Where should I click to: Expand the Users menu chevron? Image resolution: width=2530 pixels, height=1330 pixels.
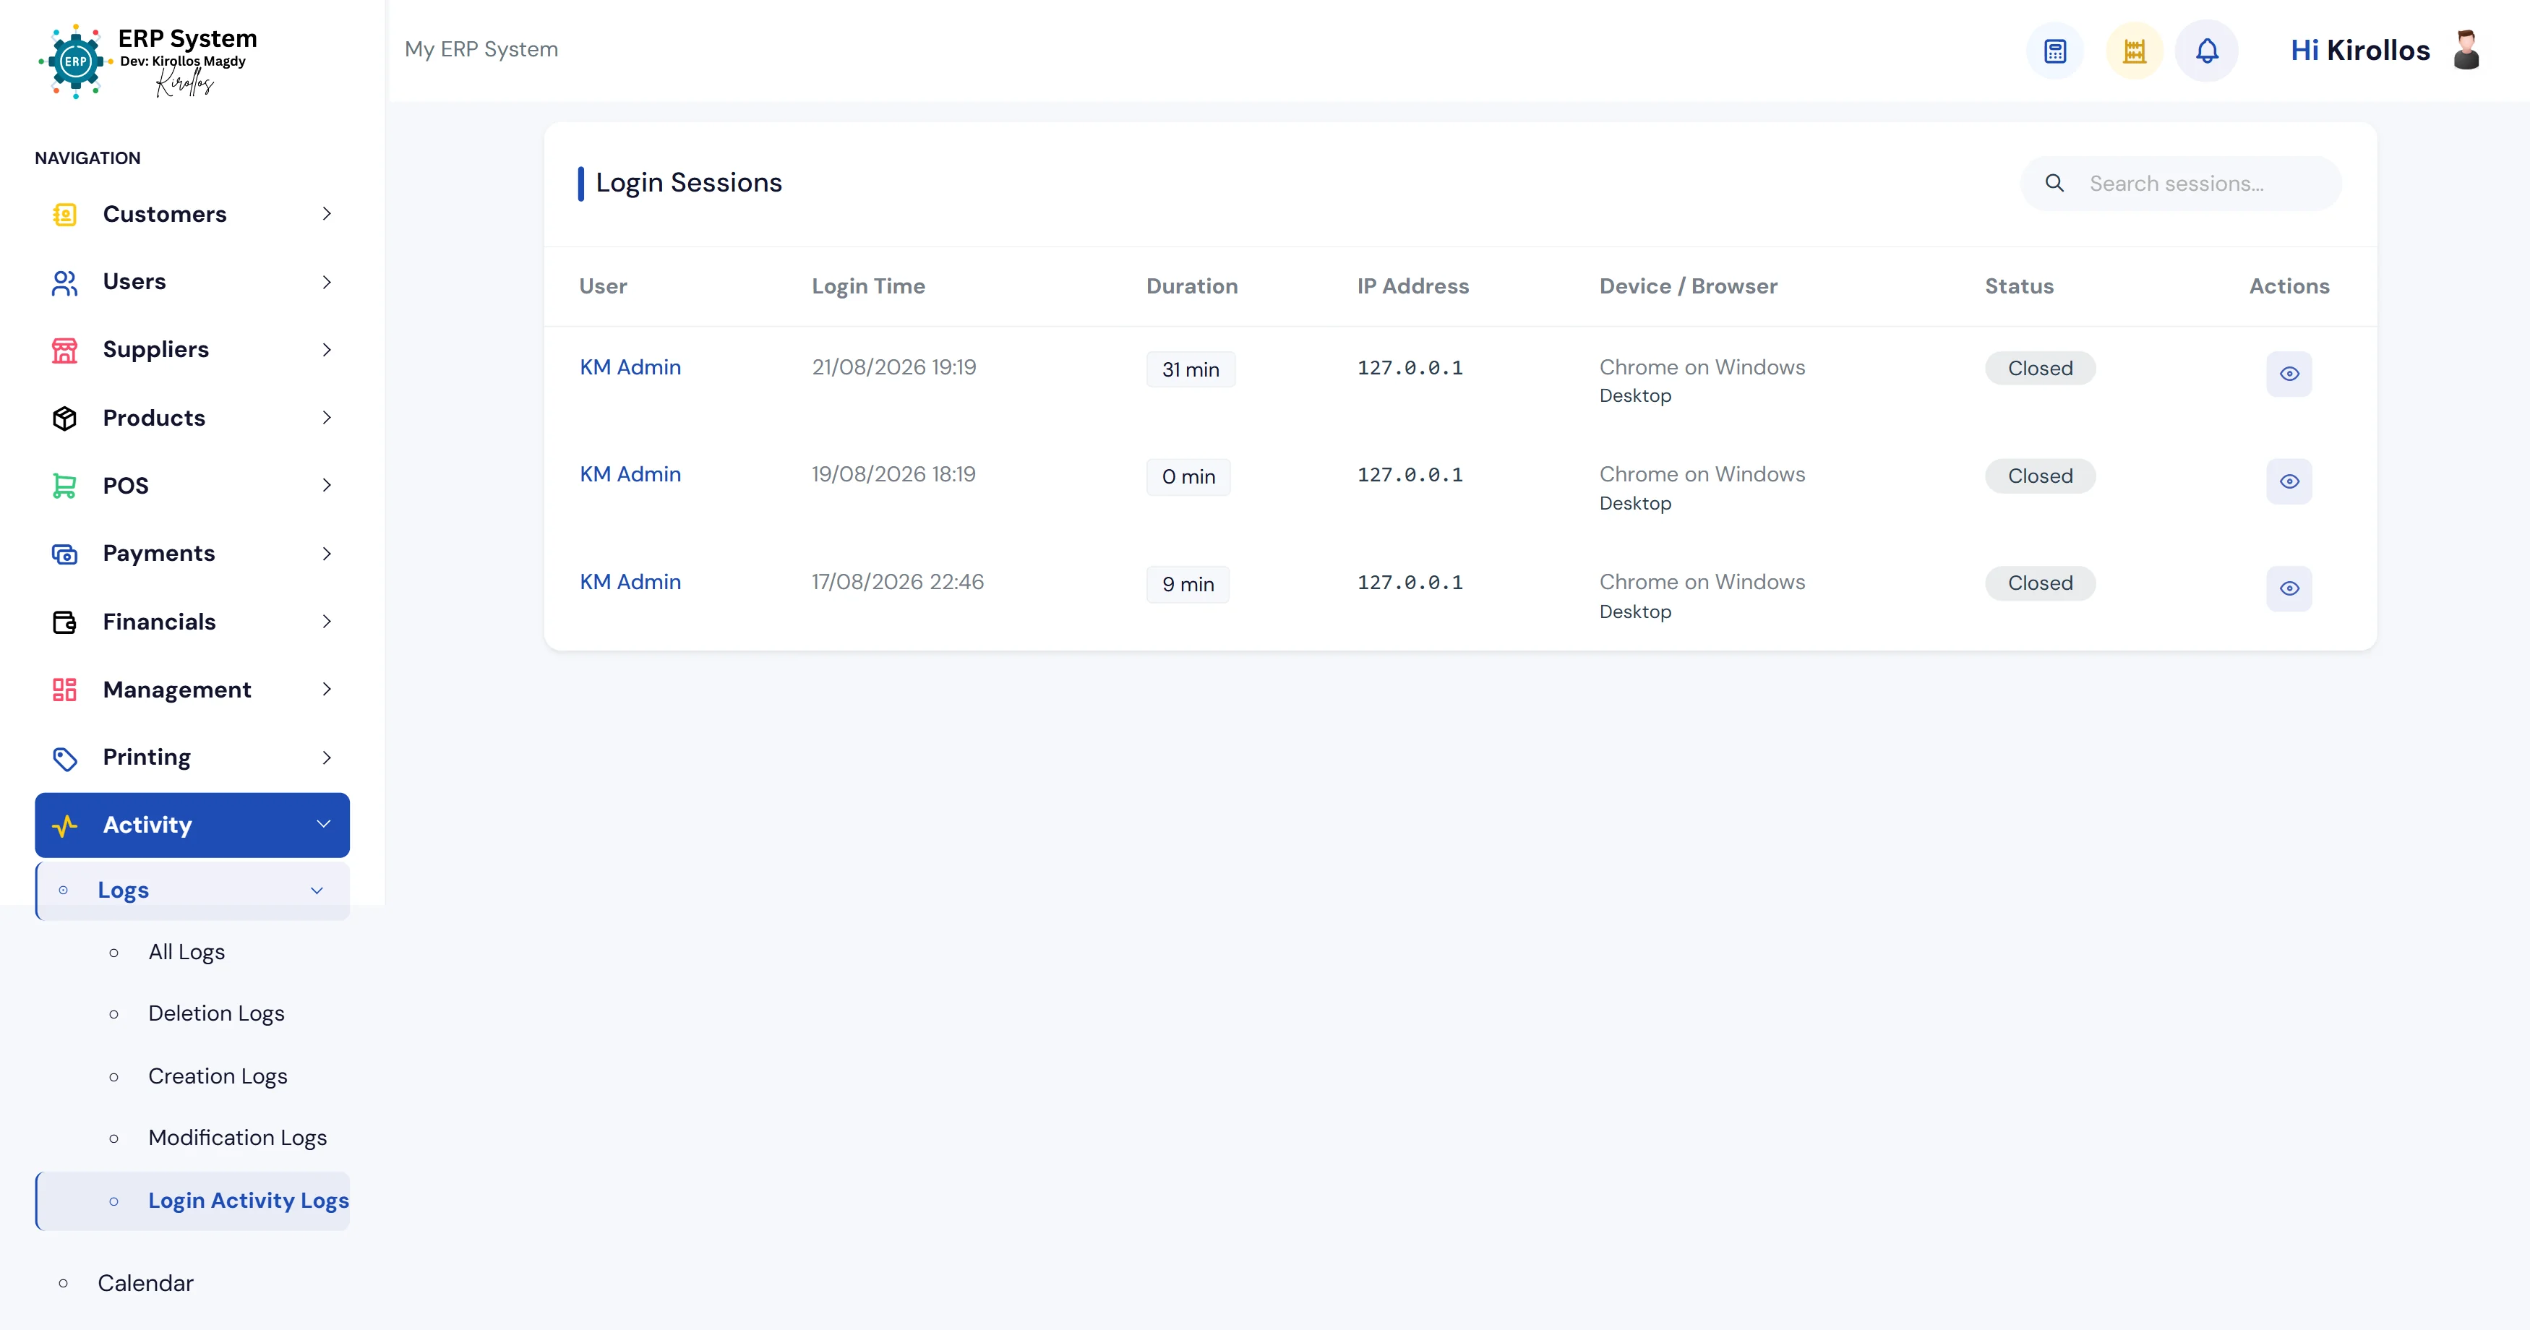tap(327, 283)
